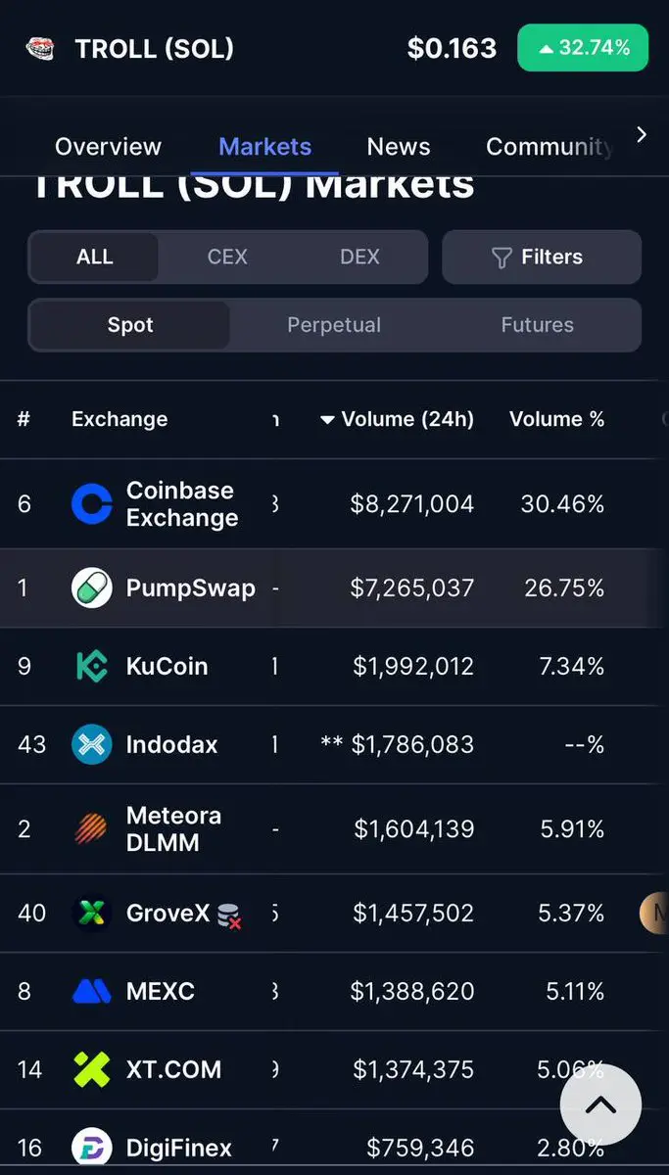This screenshot has height=1175, width=669.
Task: Open the Coinbase Exchange logo icon
Action: [92, 504]
